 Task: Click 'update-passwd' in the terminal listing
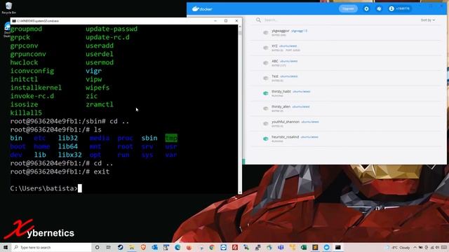[112, 29]
